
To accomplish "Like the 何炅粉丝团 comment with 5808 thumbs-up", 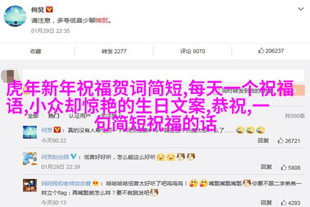I will pos(290,168).
